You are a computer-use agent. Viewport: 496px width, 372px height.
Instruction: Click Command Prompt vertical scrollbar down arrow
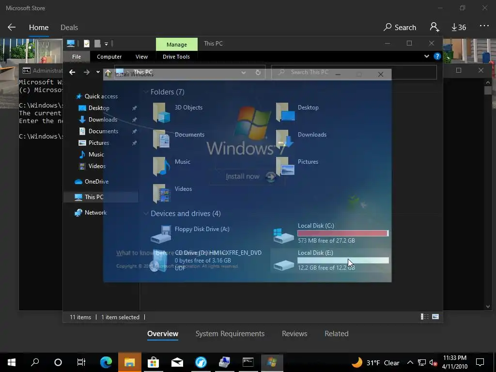[488, 306]
